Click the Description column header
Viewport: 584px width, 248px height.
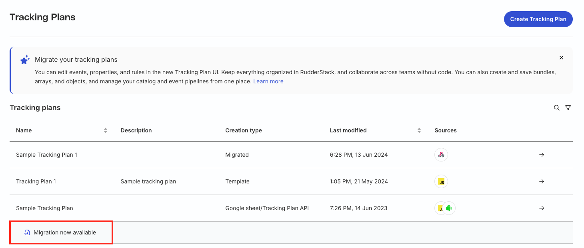[136, 130]
